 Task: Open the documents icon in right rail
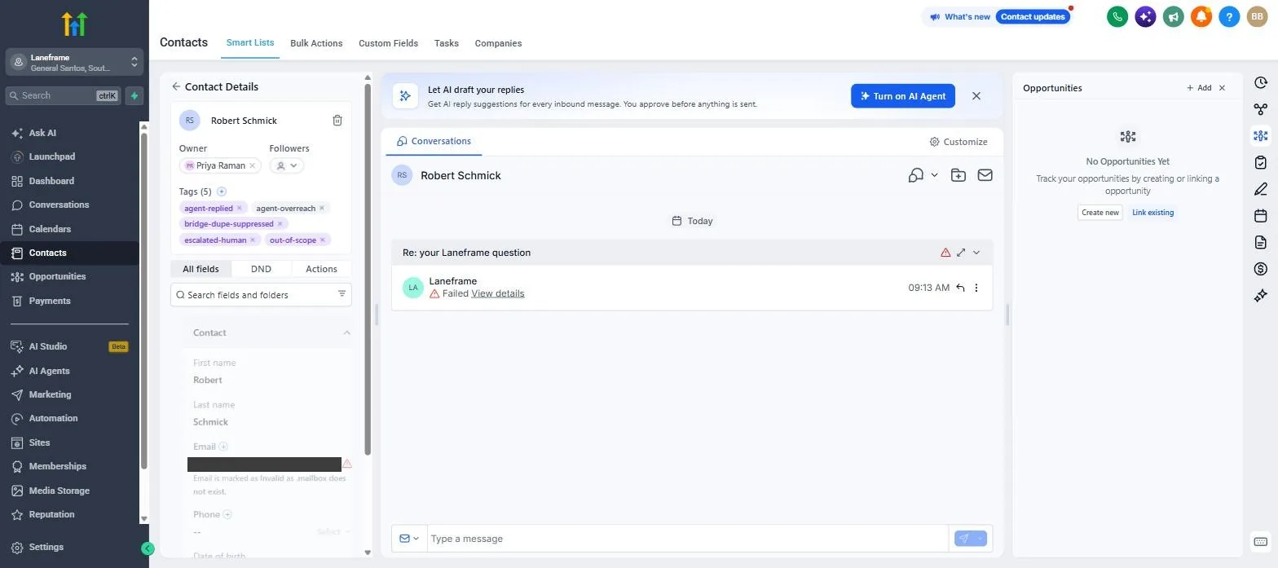coord(1261,242)
